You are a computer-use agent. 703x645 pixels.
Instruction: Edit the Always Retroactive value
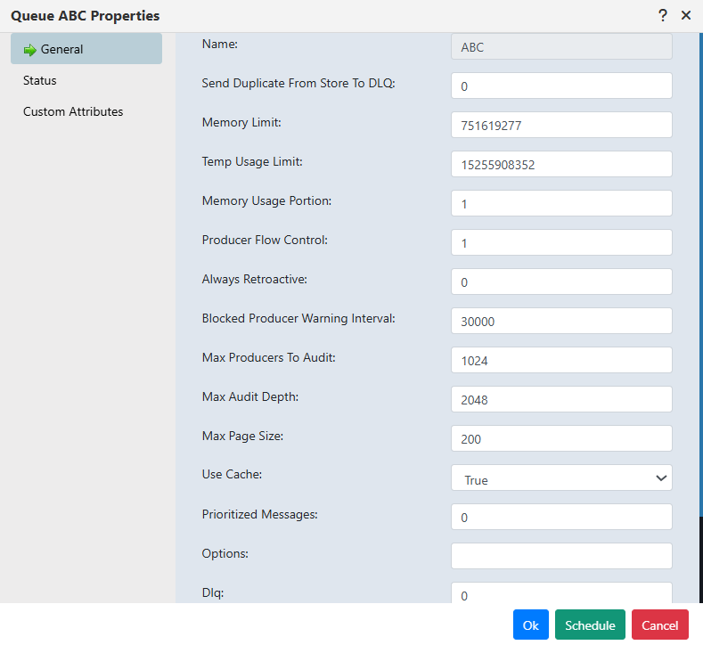561,282
